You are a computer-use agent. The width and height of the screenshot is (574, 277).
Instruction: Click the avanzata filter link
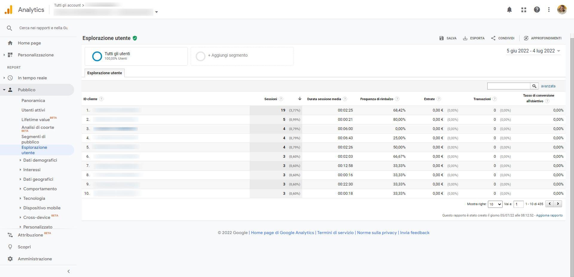click(548, 86)
